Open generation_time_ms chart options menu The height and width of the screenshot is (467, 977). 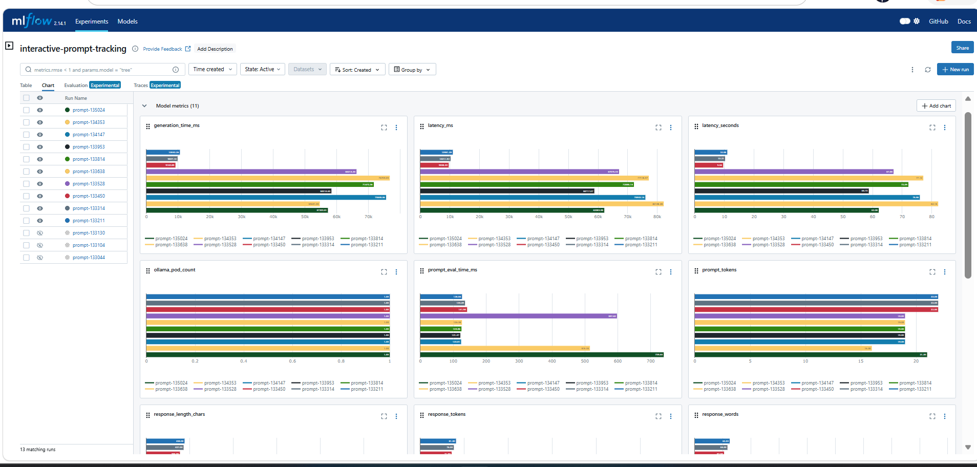[x=396, y=128]
